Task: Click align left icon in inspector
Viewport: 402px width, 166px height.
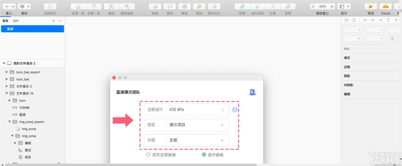Action: [x=365, y=20]
